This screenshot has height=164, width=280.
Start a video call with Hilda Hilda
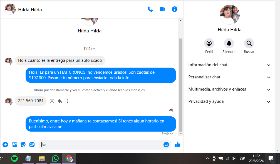click(x=162, y=9)
